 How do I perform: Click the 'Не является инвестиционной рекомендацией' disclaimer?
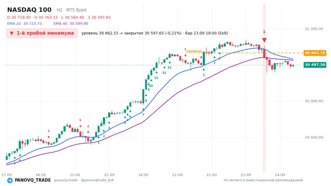coord(263,180)
